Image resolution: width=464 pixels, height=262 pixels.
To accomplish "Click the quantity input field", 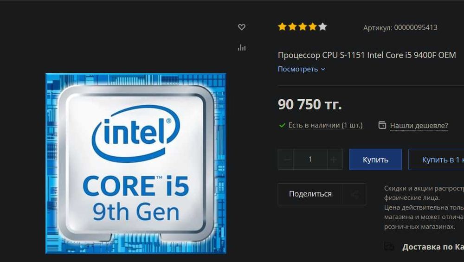I will (310, 160).
